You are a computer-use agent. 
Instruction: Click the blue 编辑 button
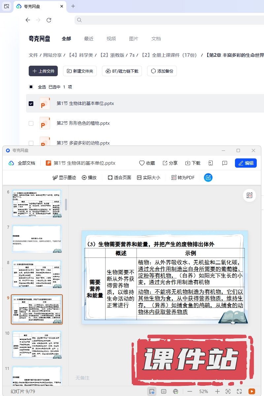coord(246,163)
